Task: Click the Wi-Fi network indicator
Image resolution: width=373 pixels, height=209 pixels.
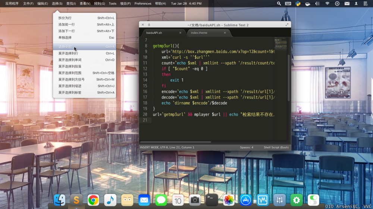Action: [x=327, y=3]
